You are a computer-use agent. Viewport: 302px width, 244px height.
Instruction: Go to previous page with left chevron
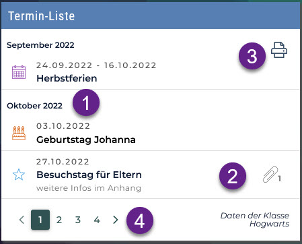(22, 220)
